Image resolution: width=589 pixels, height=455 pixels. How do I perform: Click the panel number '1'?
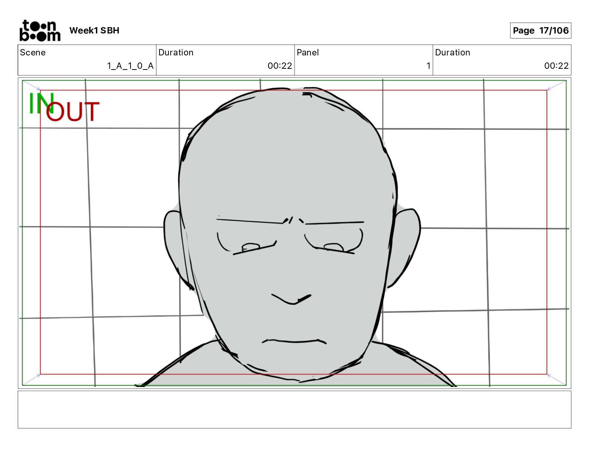(428, 66)
